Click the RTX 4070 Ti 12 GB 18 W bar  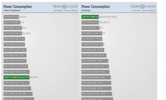pyautogui.click(x=17, y=88)
